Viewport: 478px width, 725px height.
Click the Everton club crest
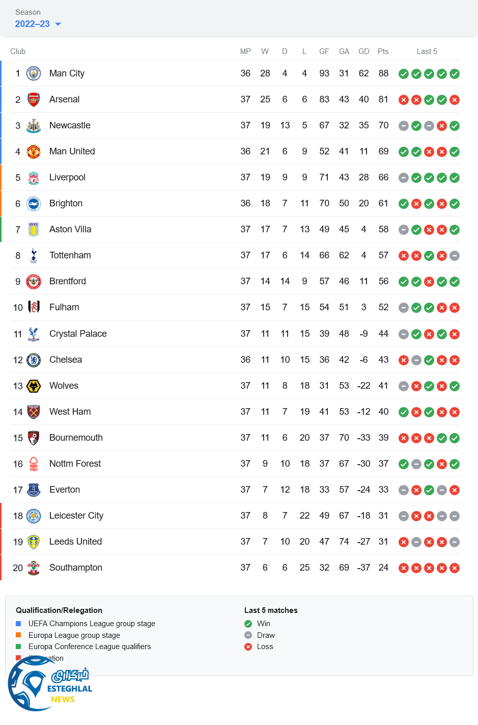pyautogui.click(x=34, y=490)
